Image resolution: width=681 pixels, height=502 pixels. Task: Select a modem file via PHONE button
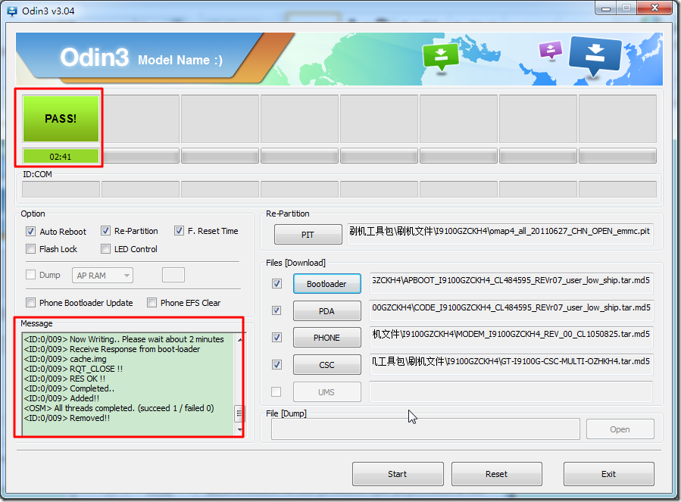(x=326, y=338)
